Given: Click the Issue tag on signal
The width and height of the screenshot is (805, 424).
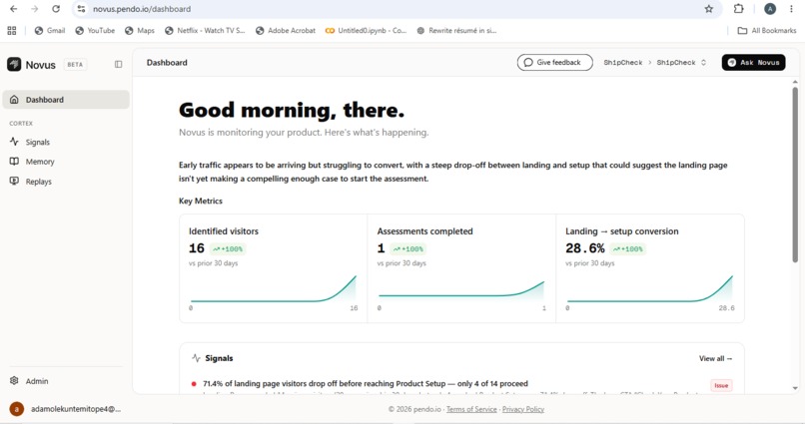Looking at the screenshot, I should pos(721,385).
